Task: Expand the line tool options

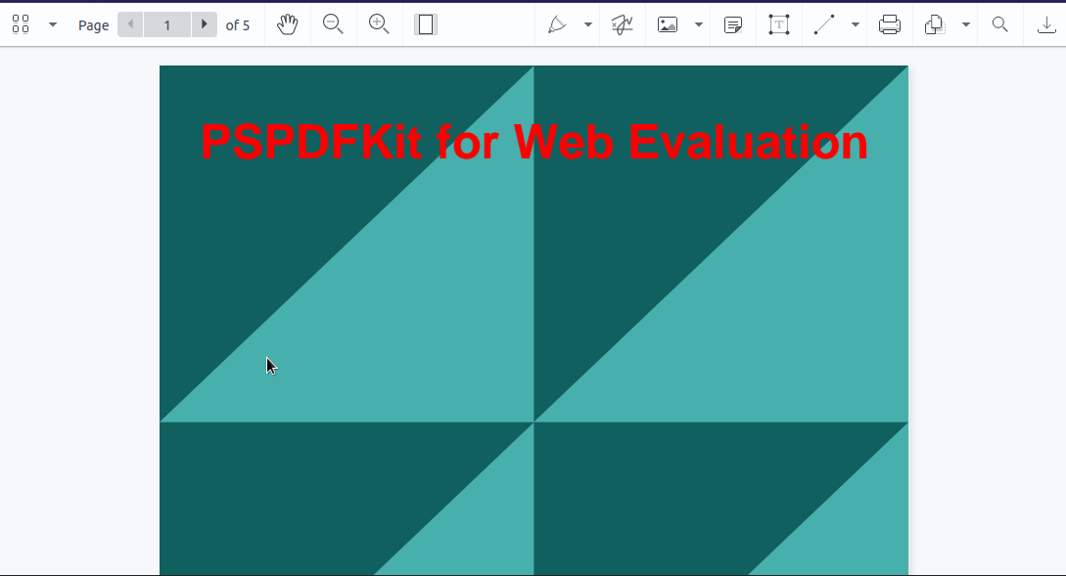Action: tap(853, 24)
